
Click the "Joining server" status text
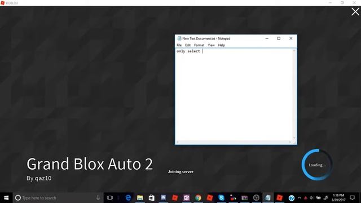(180, 171)
